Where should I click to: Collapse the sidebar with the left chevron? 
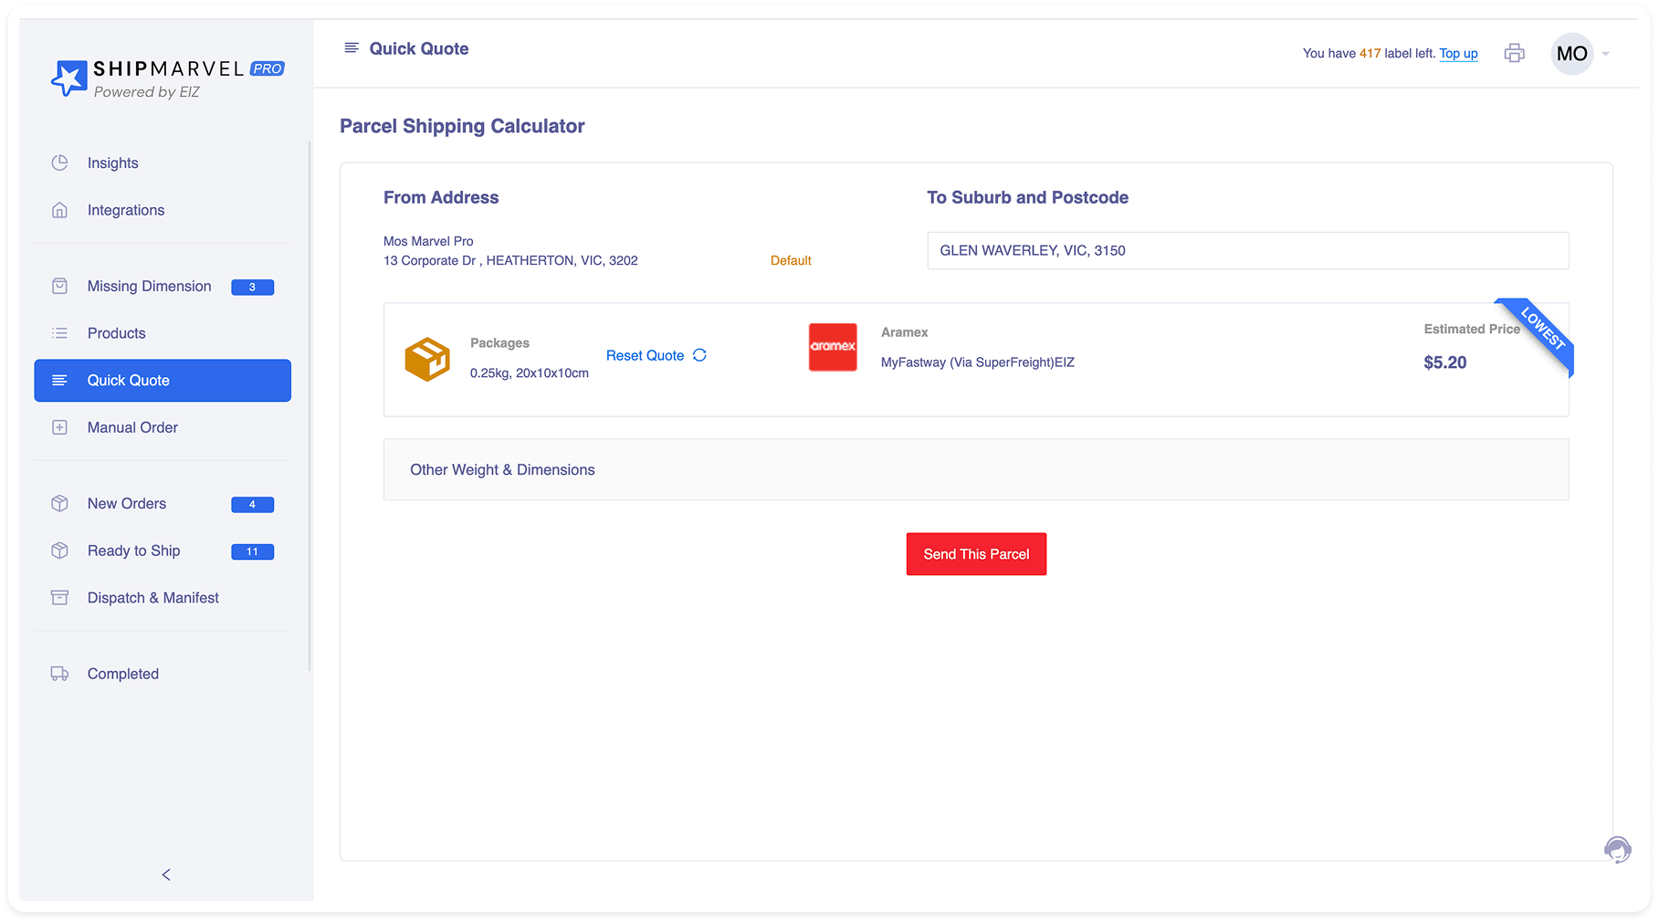point(166,875)
